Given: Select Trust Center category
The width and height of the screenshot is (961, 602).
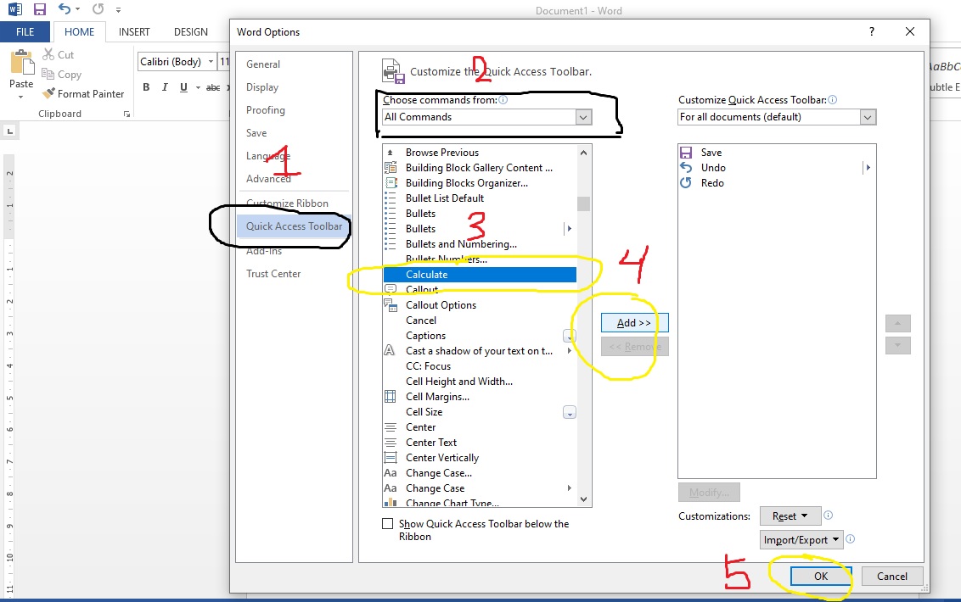Looking at the screenshot, I should 273,274.
